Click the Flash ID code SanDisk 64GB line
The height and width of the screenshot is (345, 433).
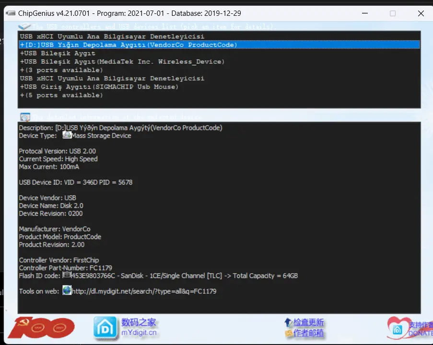click(x=159, y=276)
